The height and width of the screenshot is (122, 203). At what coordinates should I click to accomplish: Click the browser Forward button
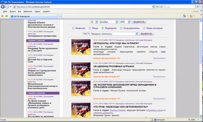(7, 7)
